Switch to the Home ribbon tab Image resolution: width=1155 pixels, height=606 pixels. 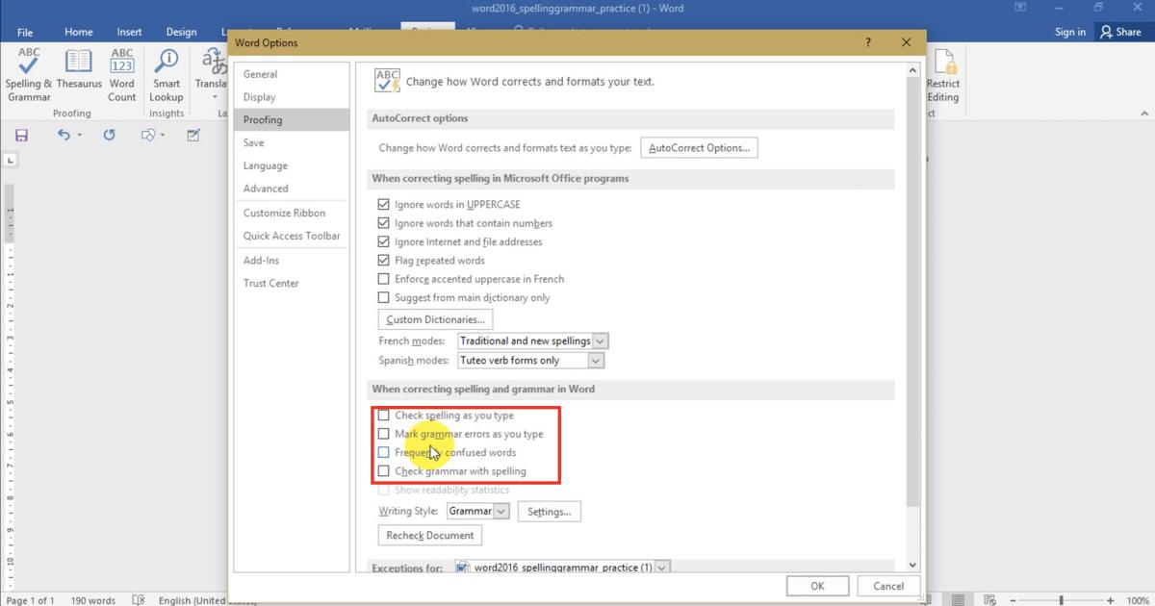coord(79,32)
